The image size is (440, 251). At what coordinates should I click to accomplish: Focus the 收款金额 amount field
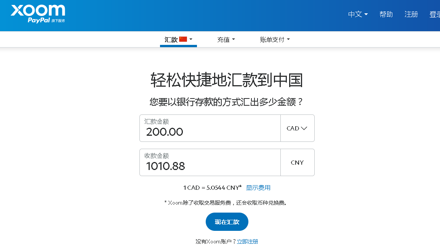click(210, 166)
